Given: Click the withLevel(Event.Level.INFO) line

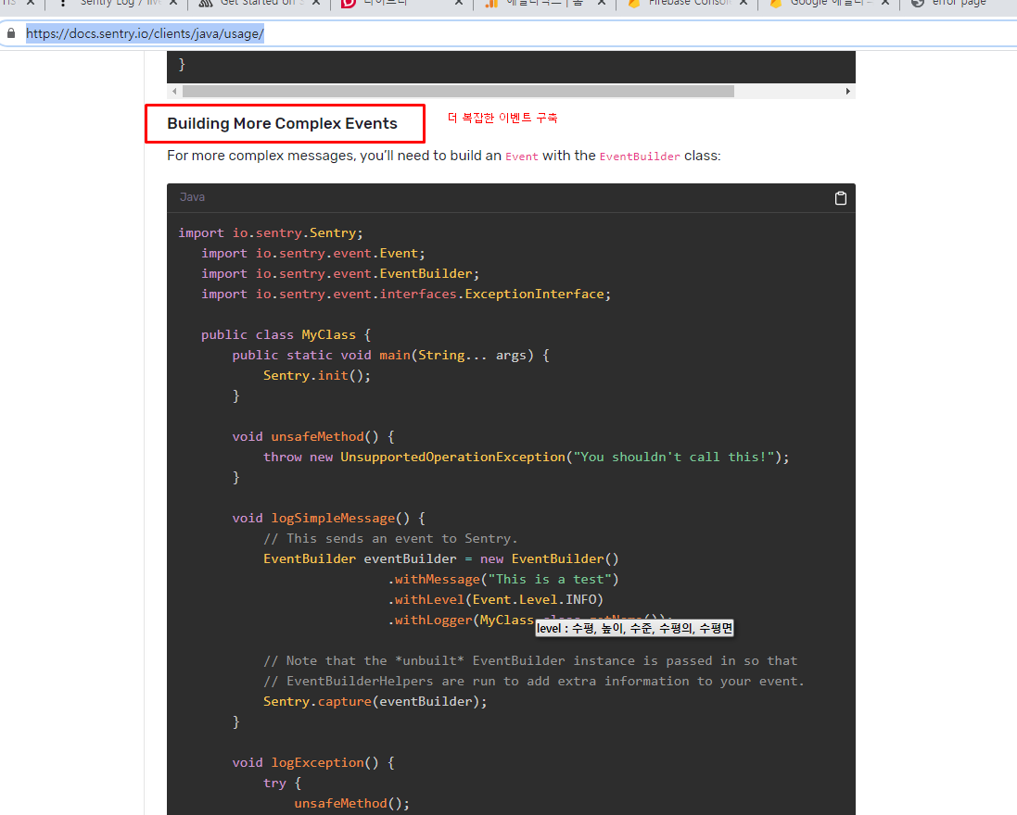Looking at the screenshot, I should 496,599.
